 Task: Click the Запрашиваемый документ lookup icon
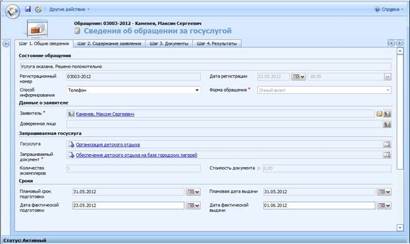point(387,155)
